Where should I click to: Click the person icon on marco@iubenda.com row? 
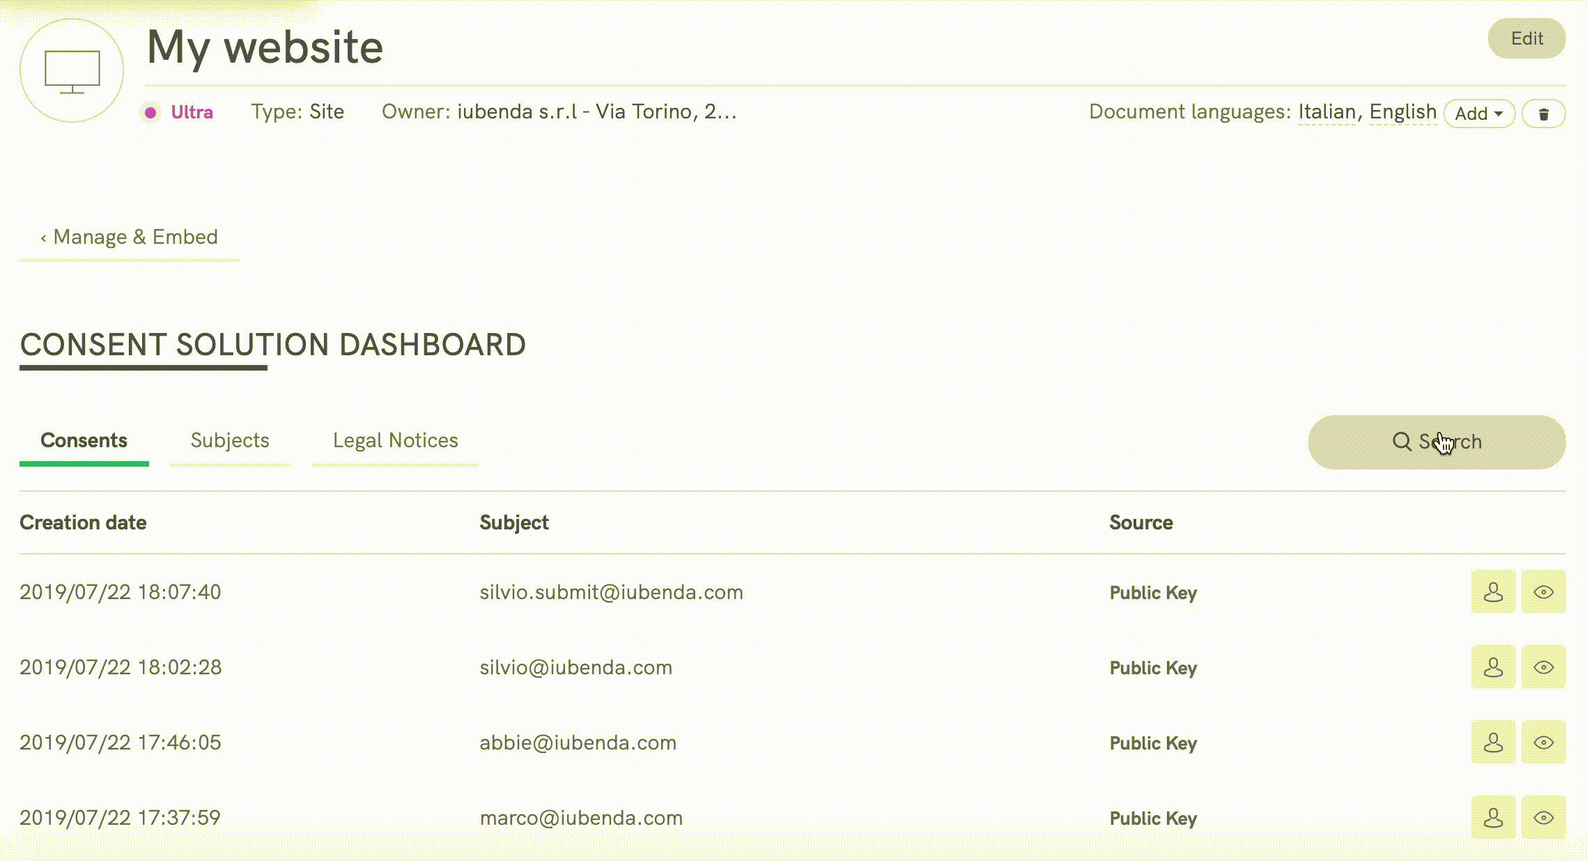pyautogui.click(x=1493, y=818)
